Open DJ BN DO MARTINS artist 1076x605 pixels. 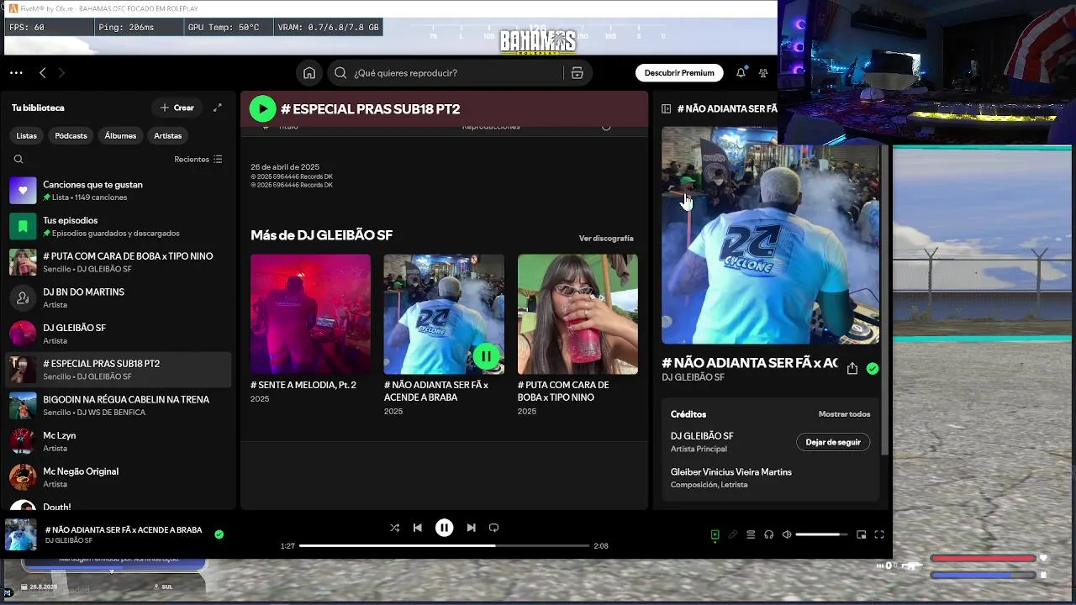click(119, 298)
